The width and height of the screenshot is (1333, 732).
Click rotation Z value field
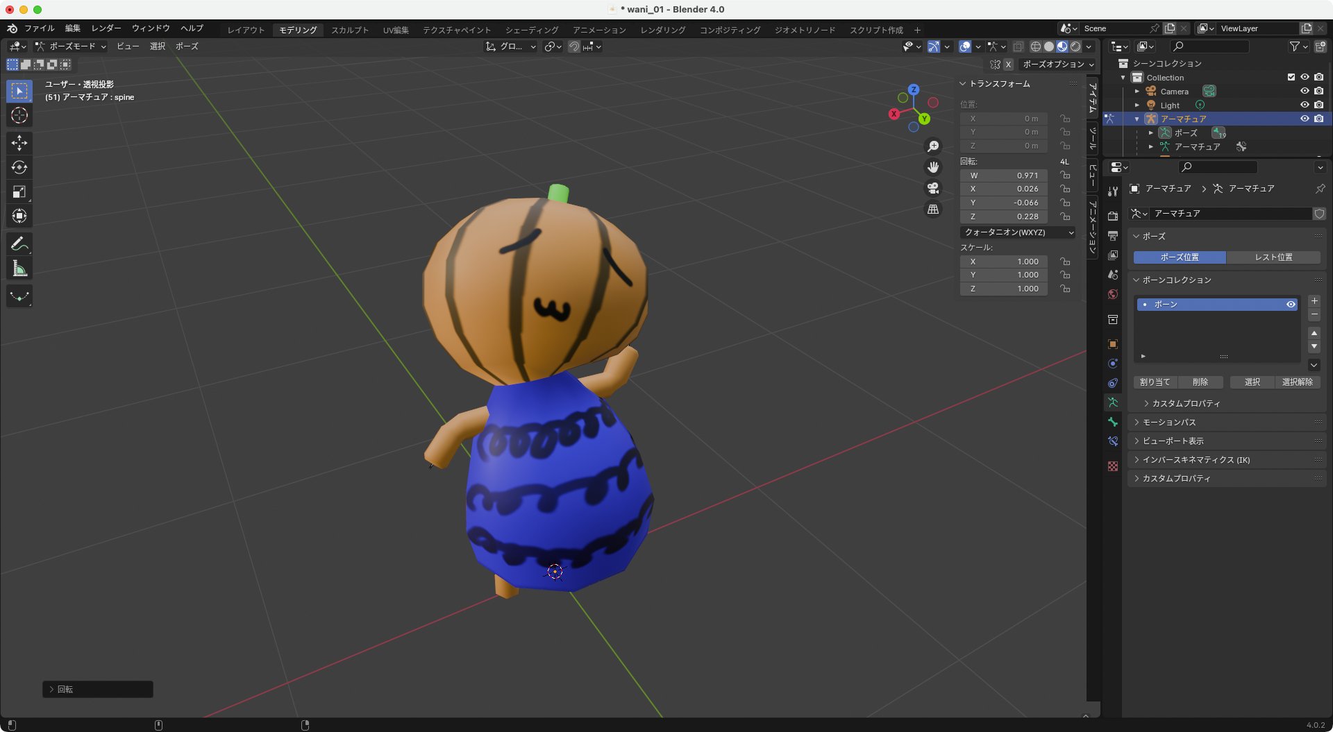click(1004, 216)
